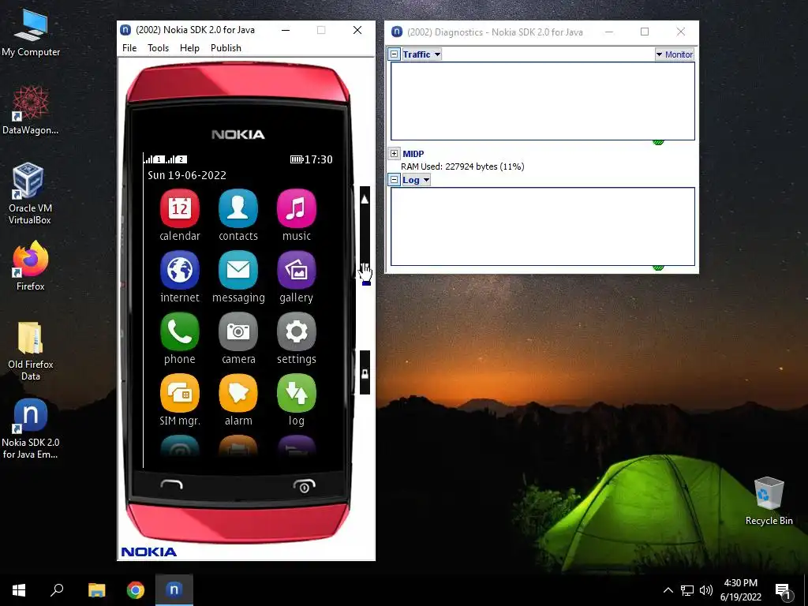Tap the SIM 1 signal indicator
808x606 pixels.
(154, 159)
